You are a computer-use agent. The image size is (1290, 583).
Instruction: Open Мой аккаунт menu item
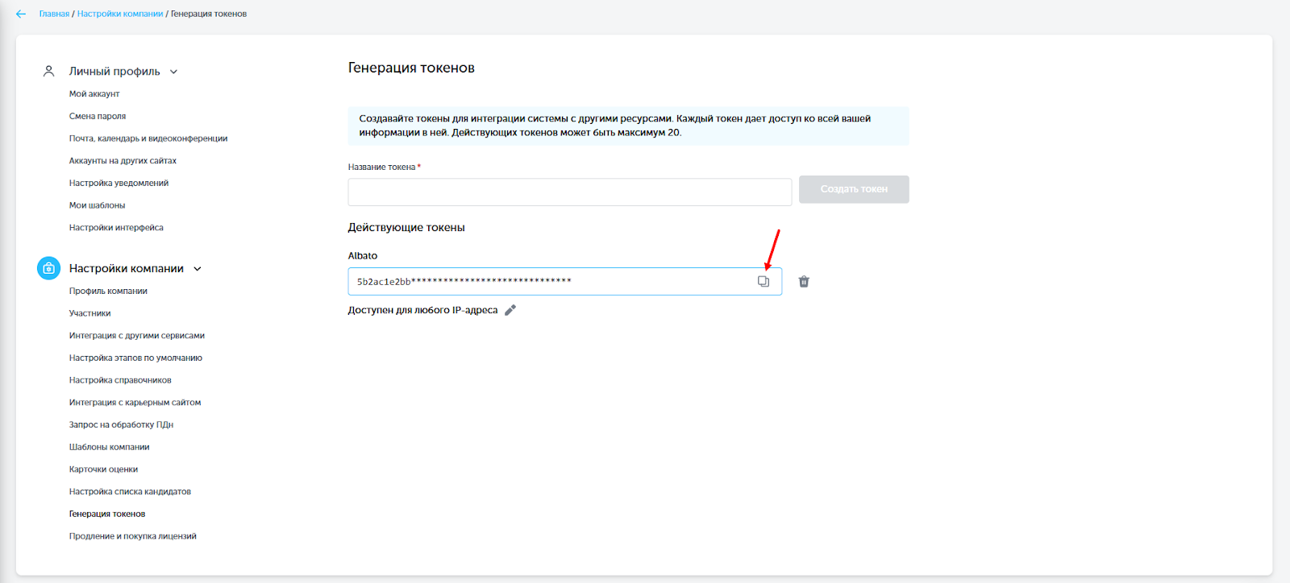pyautogui.click(x=94, y=94)
